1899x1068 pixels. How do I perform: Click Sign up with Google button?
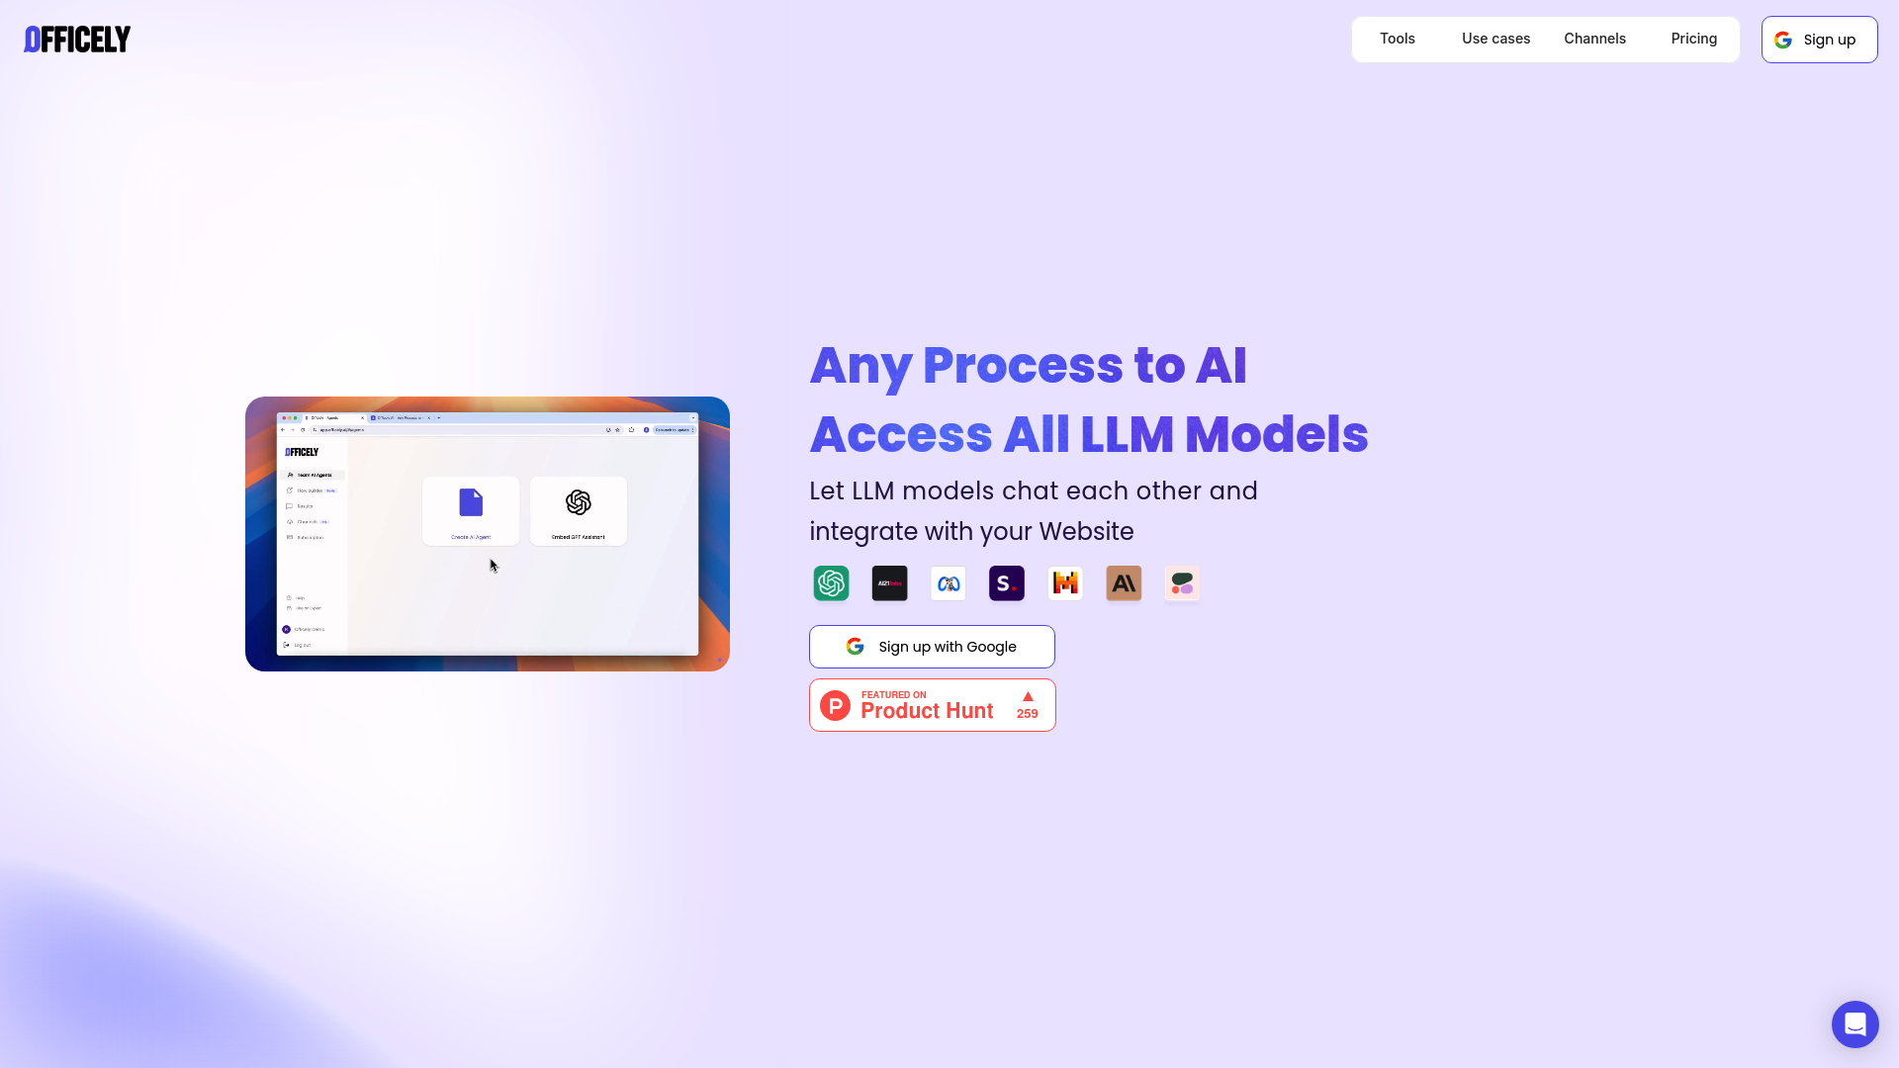point(933,647)
